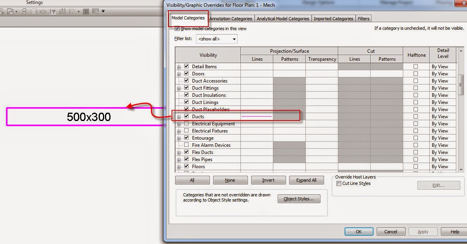Click the move/crosshair toolbar icon
Screen dimensions: 467x244
(43, 11)
